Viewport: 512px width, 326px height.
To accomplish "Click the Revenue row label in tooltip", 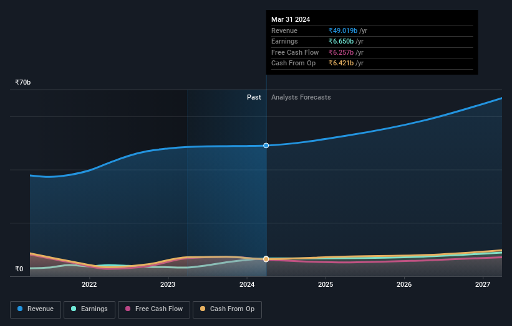I will 284,30.
